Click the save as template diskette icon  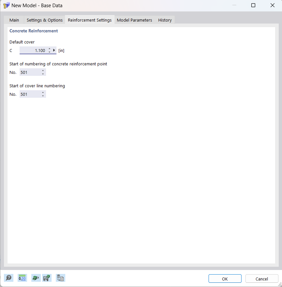coord(47,278)
